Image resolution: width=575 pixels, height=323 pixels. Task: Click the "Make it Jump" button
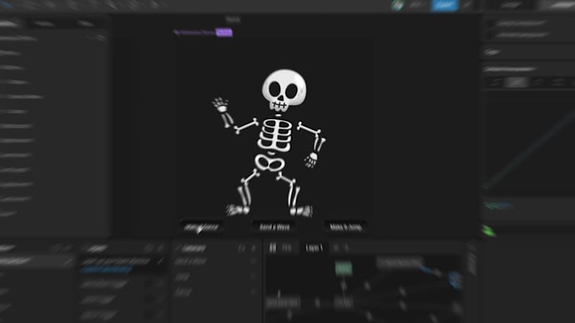click(346, 227)
